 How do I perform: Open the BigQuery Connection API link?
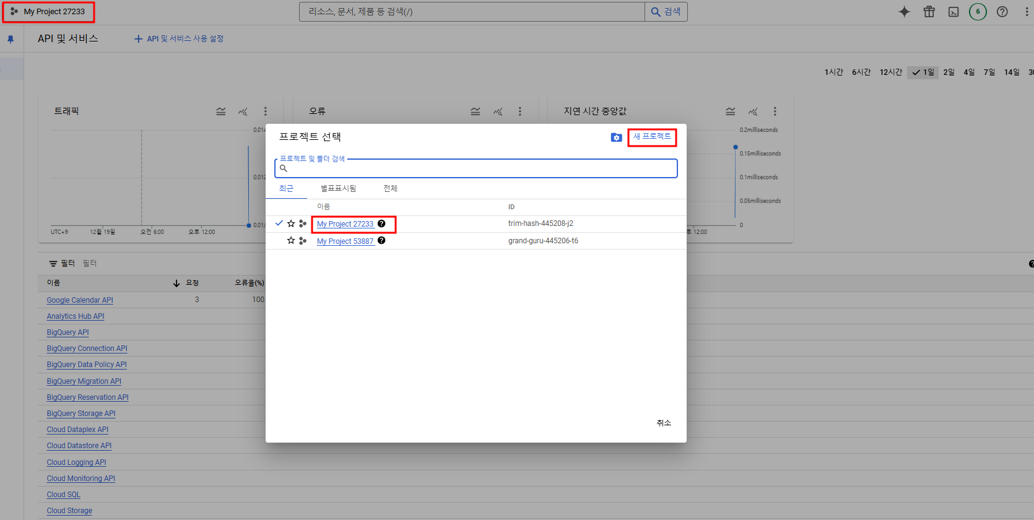(x=87, y=349)
